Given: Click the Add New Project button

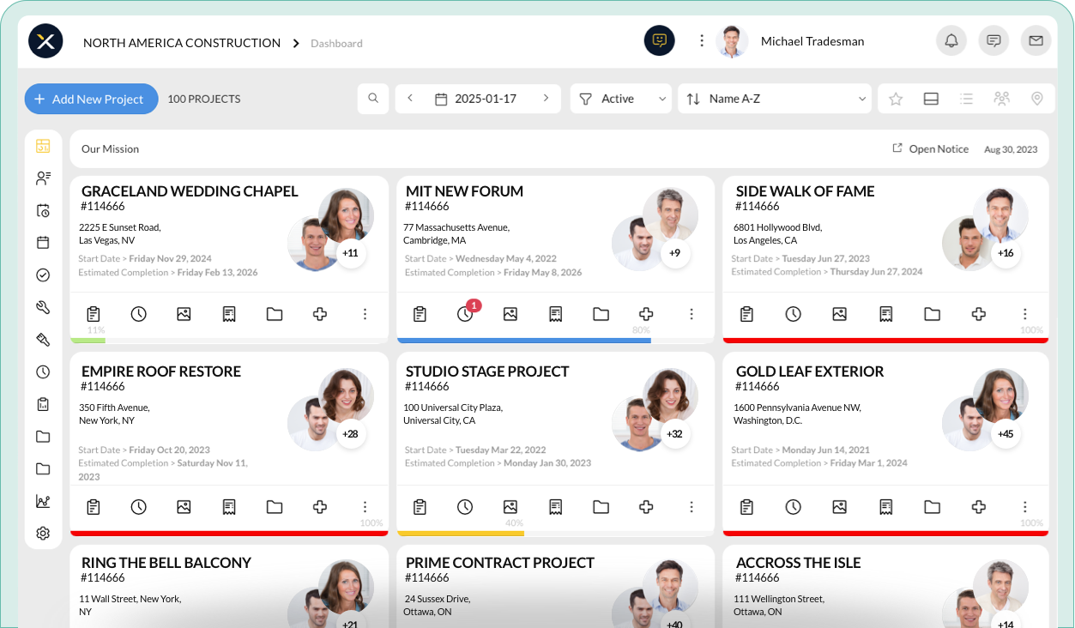Looking at the screenshot, I should point(91,99).
